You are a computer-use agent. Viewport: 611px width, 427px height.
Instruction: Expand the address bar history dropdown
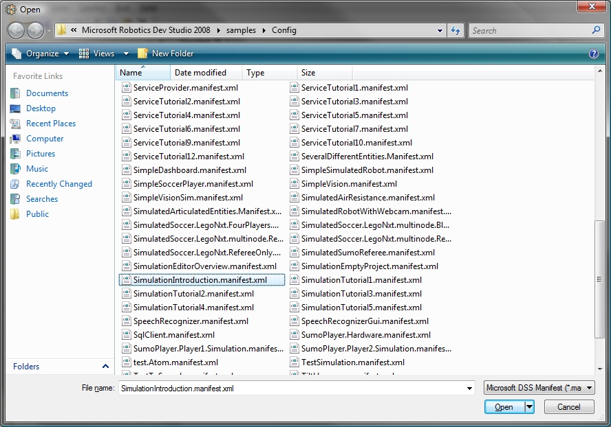coord(440,30)
